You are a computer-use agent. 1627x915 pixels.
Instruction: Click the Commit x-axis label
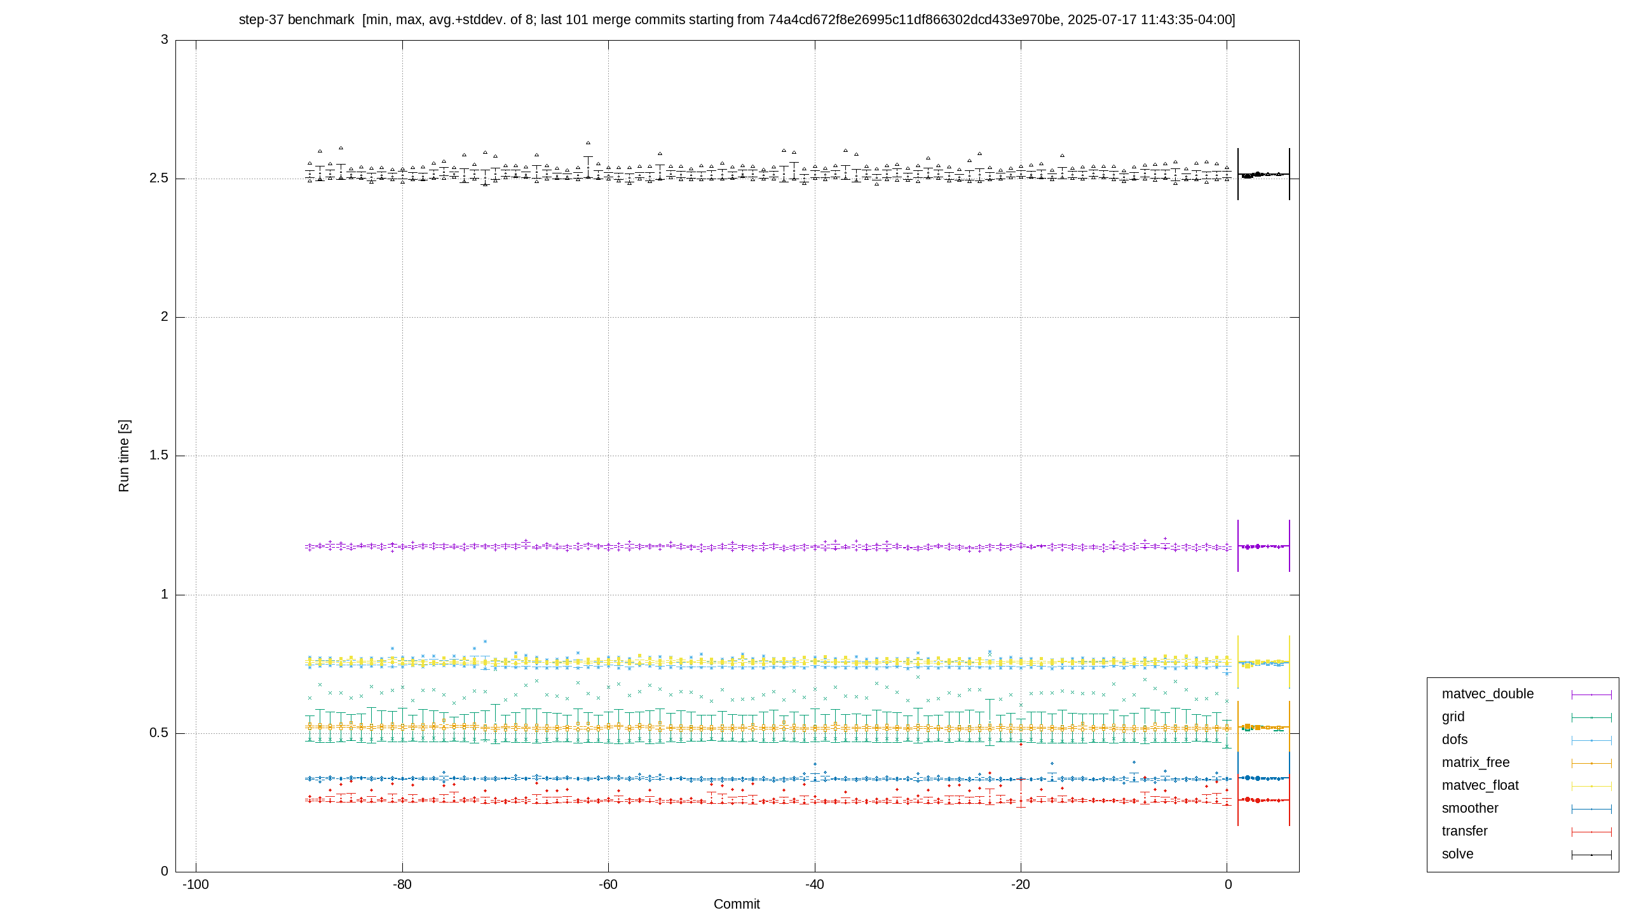coord(737,904)
